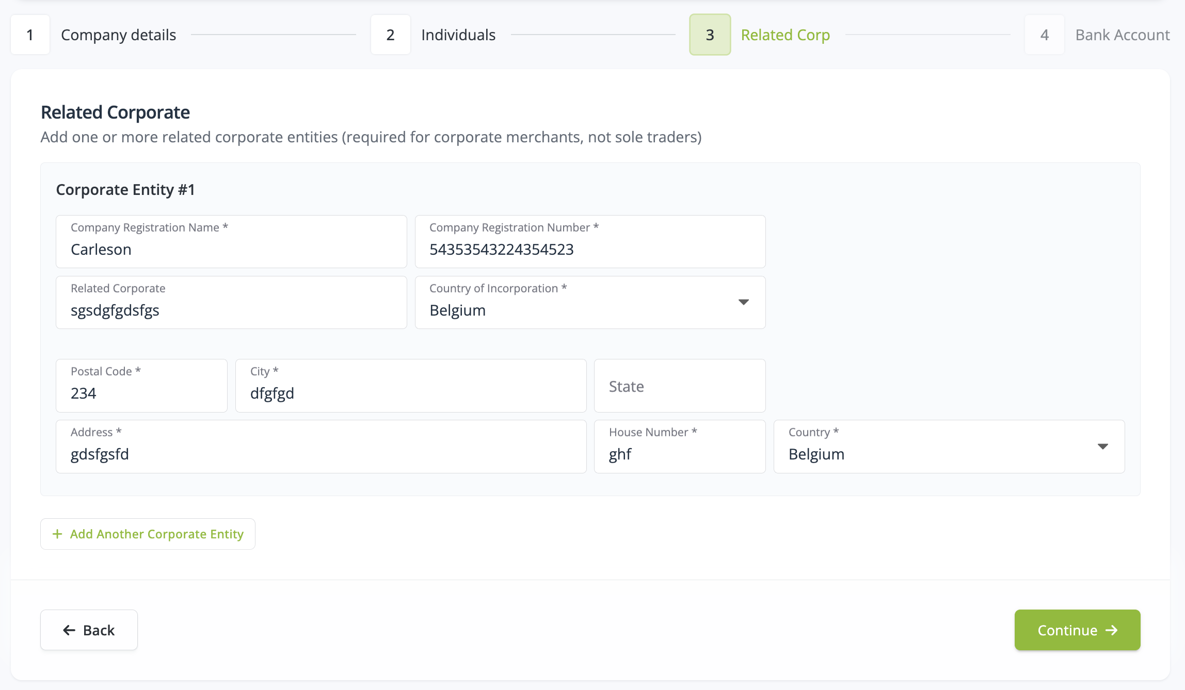
Task: Open the Country of Incorporation dropdown
Action: click(x=589, y=302)
